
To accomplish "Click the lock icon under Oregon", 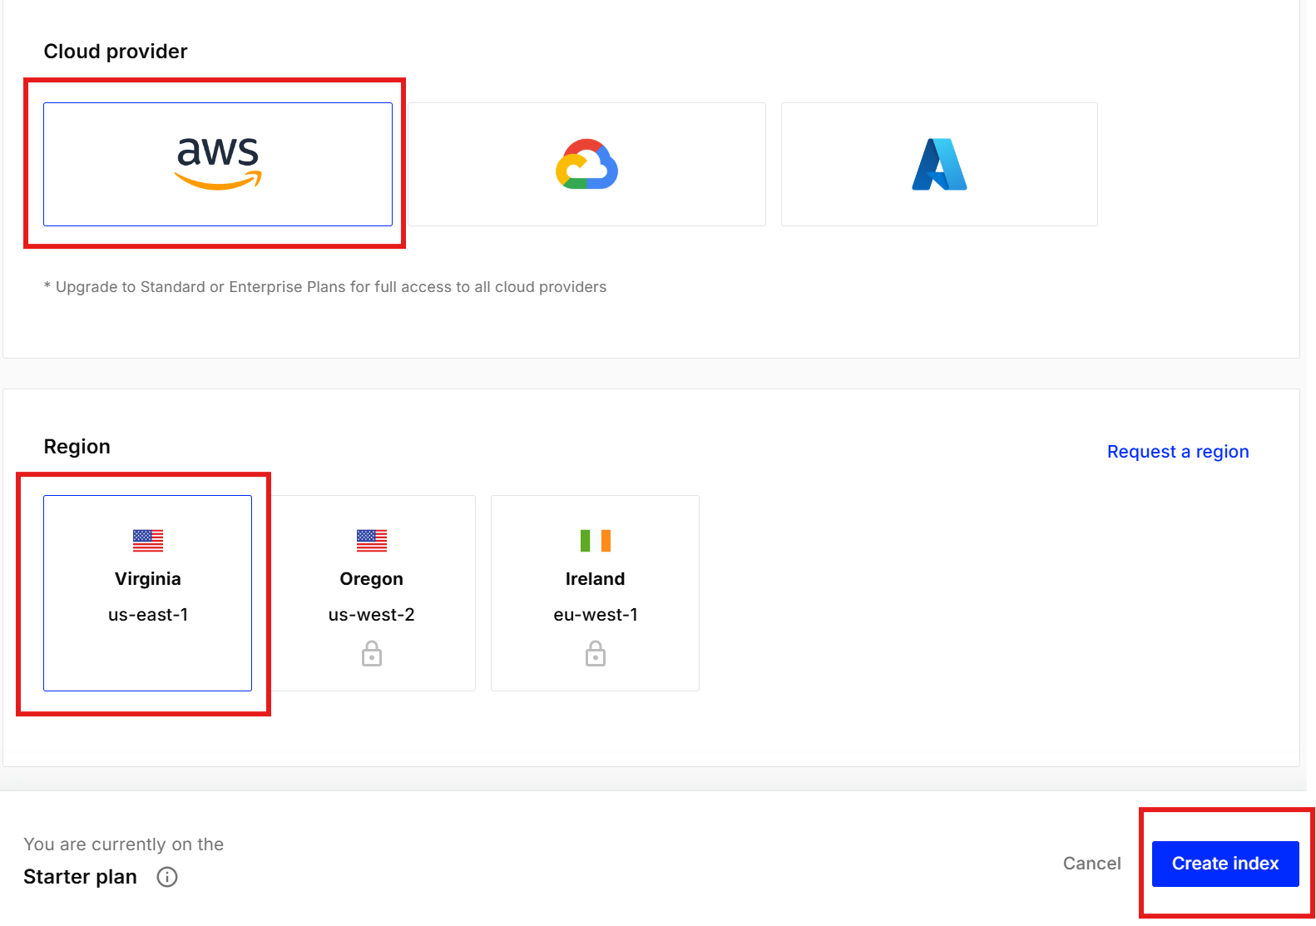I will point(372,654).
